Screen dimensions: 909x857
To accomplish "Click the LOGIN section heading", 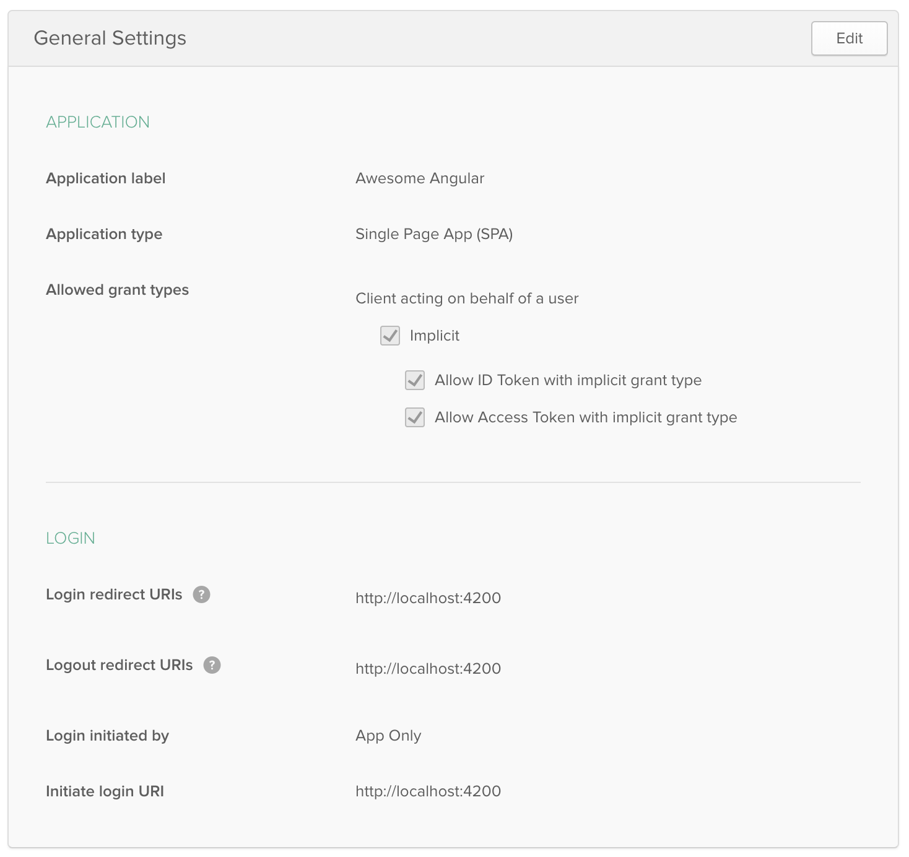I will pyautogui.click(x=71, y=538).
